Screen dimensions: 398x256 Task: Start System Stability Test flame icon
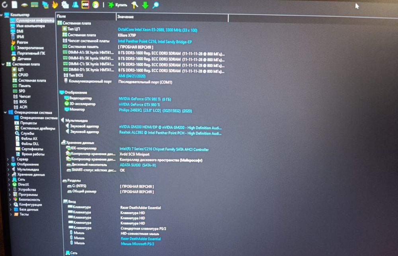(55, 4)
